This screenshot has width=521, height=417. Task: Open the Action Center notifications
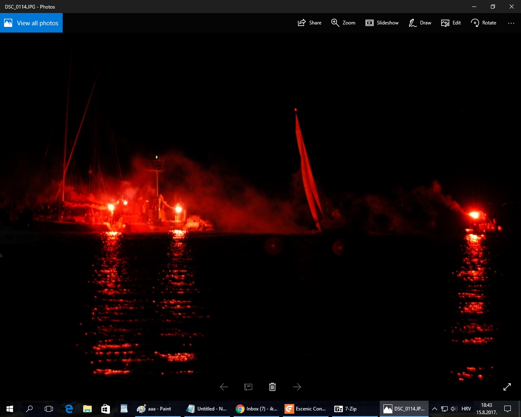[507, 408]
